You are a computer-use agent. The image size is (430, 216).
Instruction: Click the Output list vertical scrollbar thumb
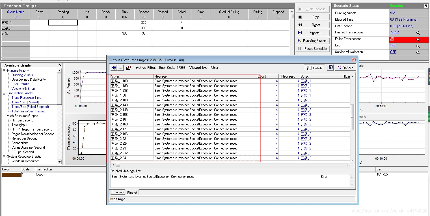(352, 117)
